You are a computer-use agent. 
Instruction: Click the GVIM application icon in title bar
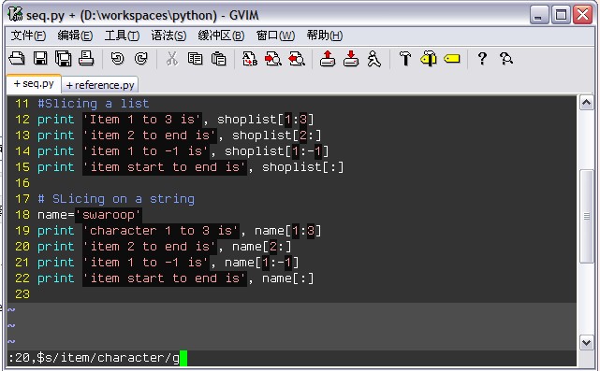(x=15, y=14)
